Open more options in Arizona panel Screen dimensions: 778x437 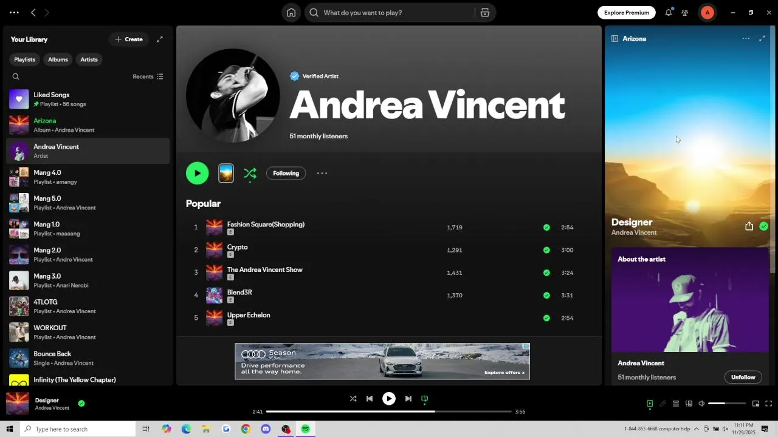click(x=746, y=38)
